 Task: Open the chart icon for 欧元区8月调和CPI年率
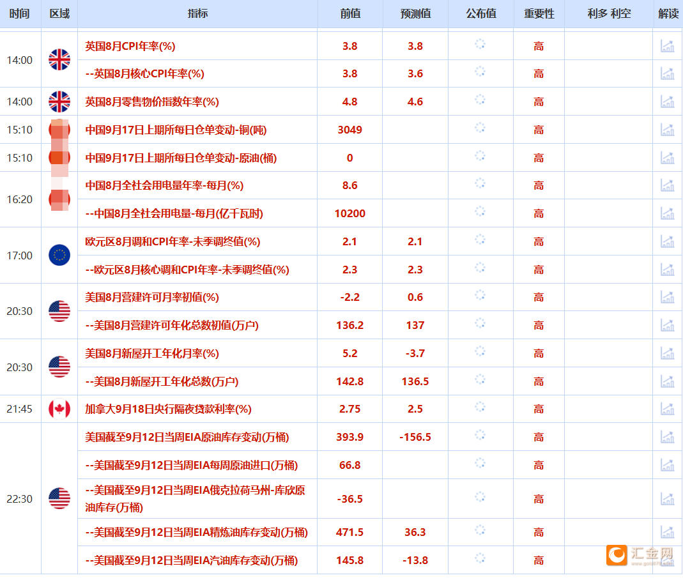pos(667,241)
